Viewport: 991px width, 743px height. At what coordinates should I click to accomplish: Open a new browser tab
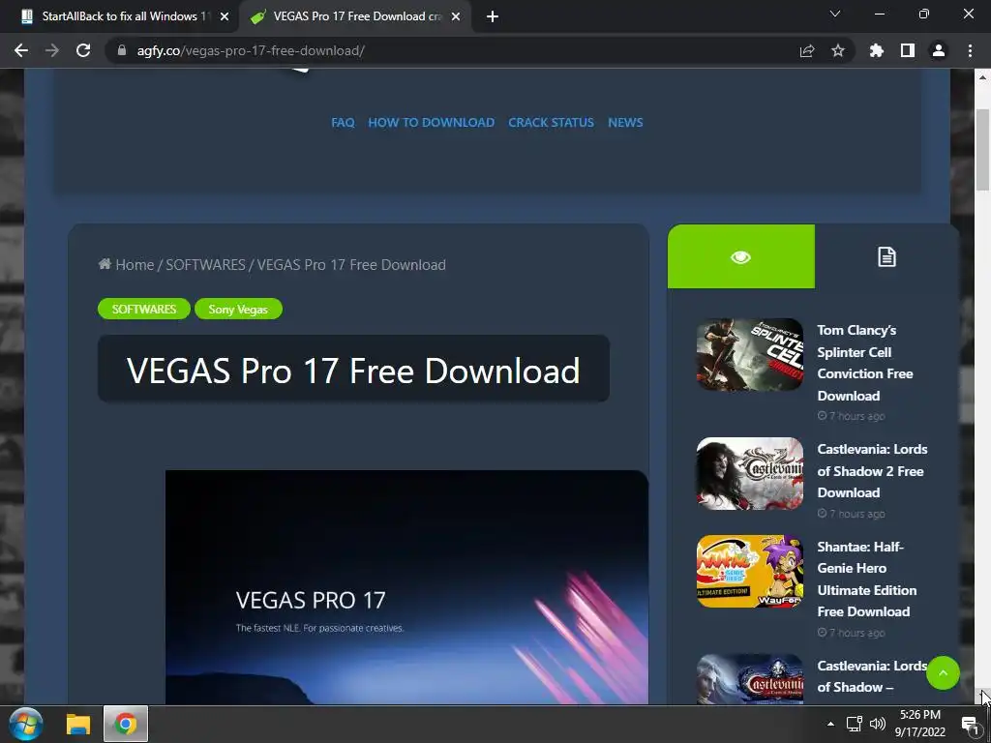493,16
